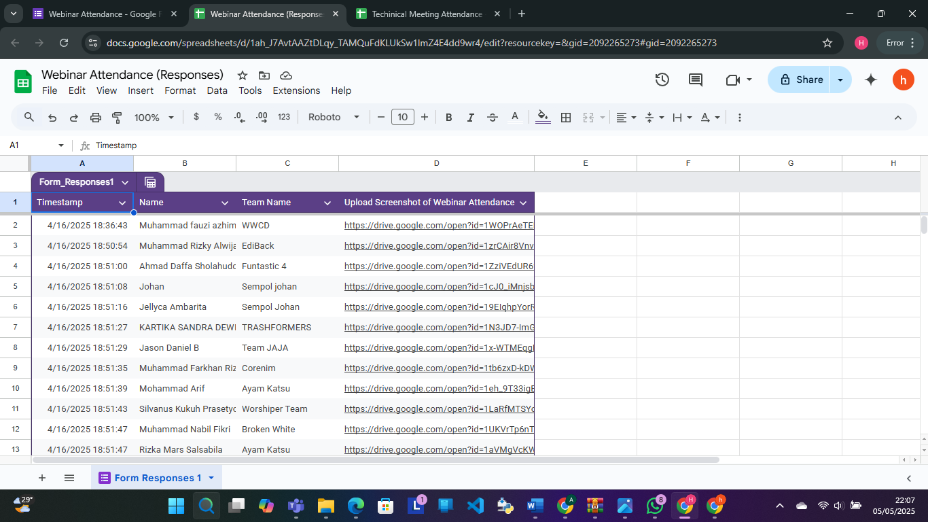Toggle italic formatting
This screenshot has height=522, width=928.
[470, 118]
